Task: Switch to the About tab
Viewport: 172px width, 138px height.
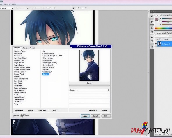Action: 32,48
